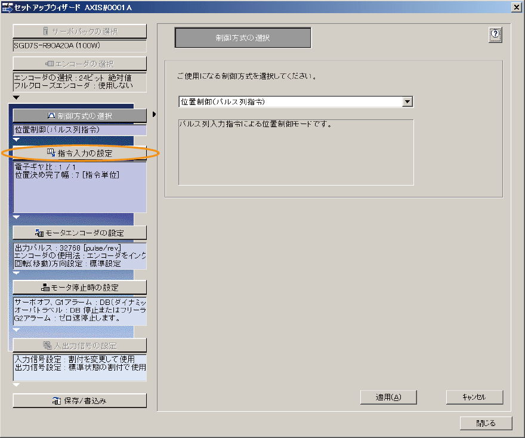Open the 指令入力の設定 step
Screen dimensions: 525x438
point(79,153)
